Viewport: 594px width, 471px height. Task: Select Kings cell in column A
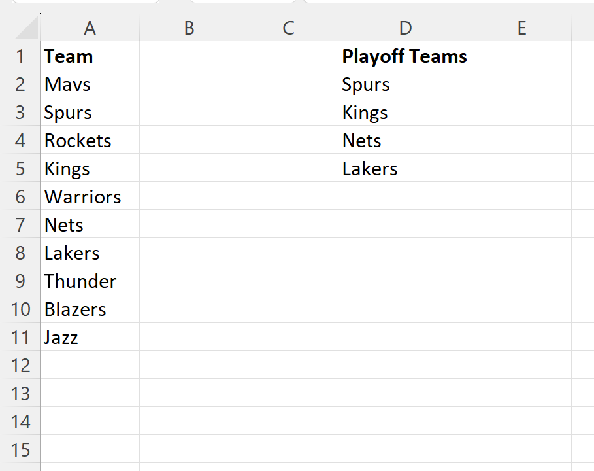(x=67, y=169)
